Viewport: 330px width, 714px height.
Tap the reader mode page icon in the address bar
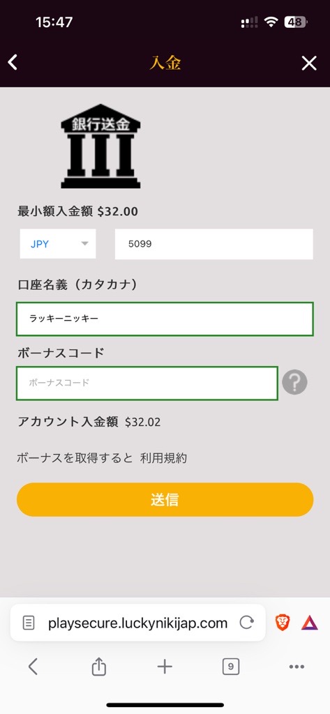coord(29,623)
